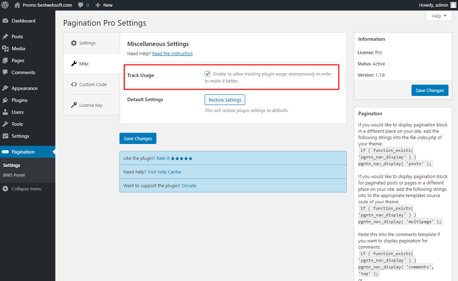Click the Dashboard gauge icon
458x281 pixels.
point(5,21)
